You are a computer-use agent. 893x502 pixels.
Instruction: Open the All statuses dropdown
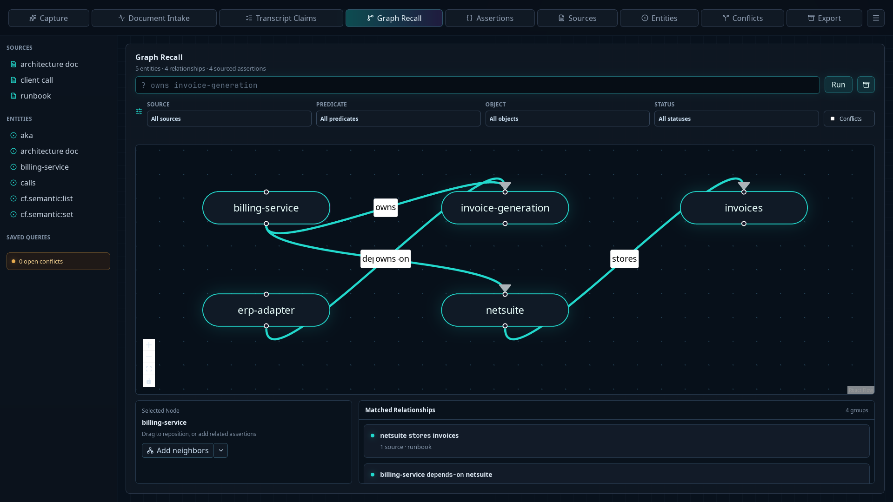pos(736,119)
